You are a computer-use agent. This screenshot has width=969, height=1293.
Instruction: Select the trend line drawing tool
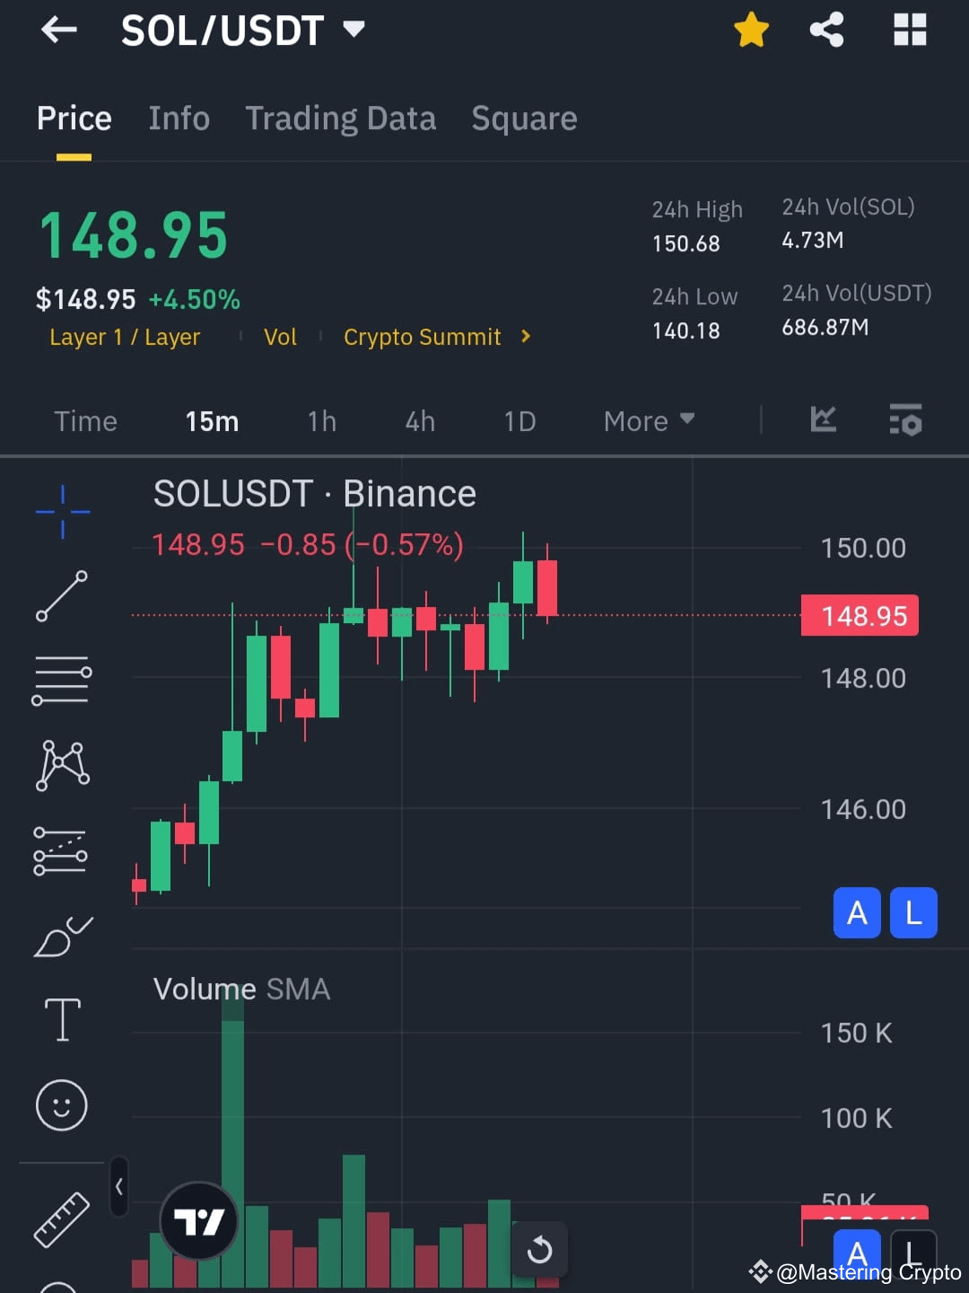tap(62, 594)
